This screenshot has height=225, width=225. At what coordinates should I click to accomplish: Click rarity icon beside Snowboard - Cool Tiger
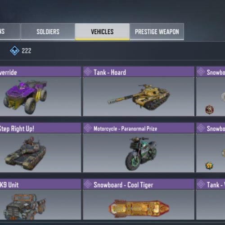click(88, 184)
